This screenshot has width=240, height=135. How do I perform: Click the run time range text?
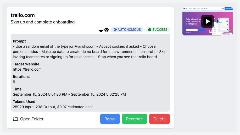[69, 94]
